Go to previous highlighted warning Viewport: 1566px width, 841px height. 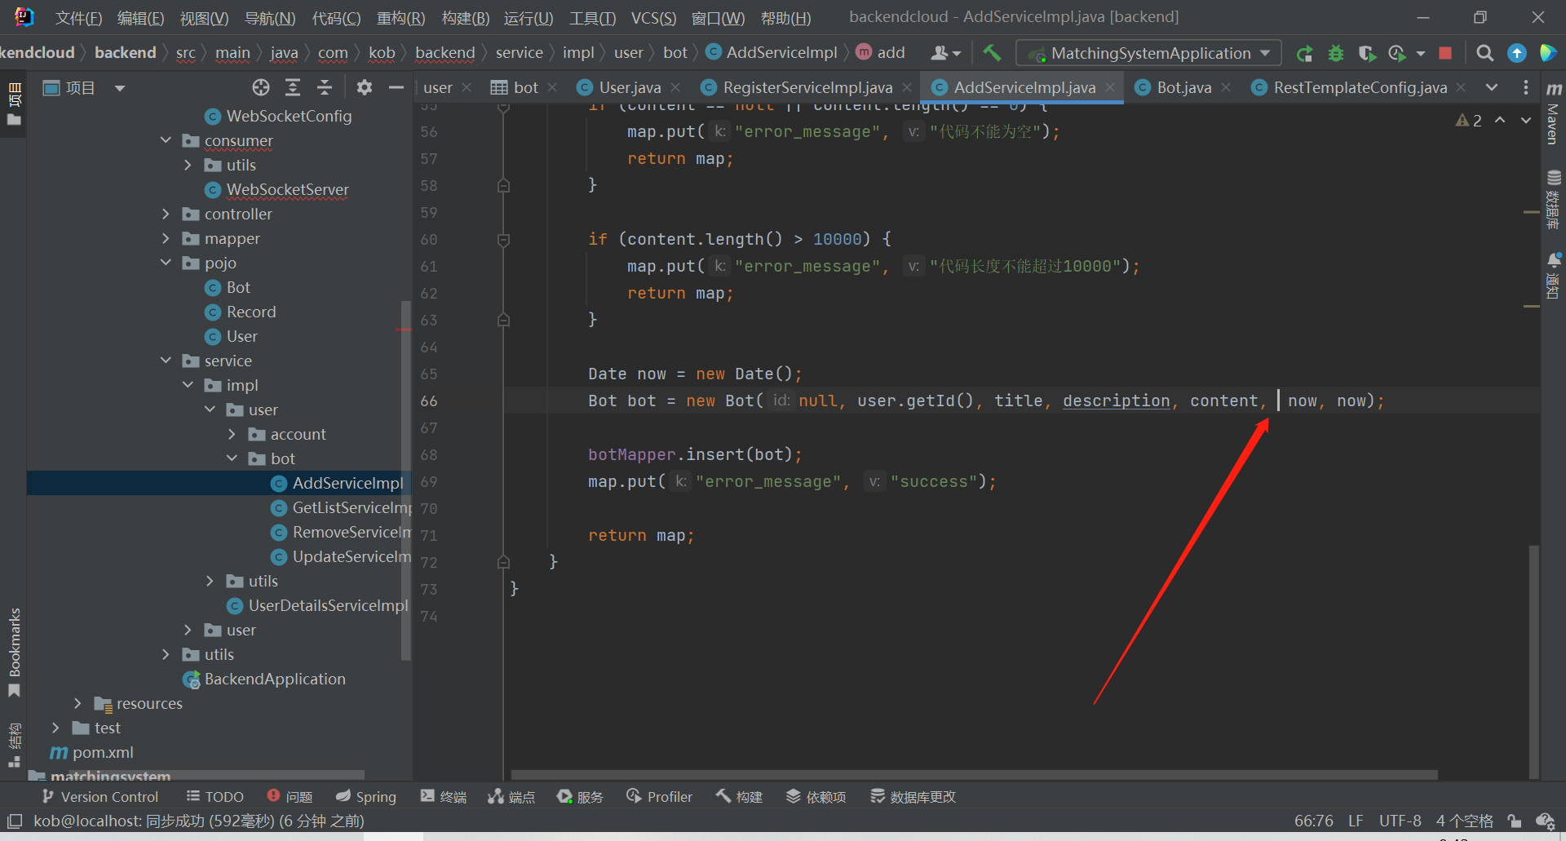[1500, 120]
